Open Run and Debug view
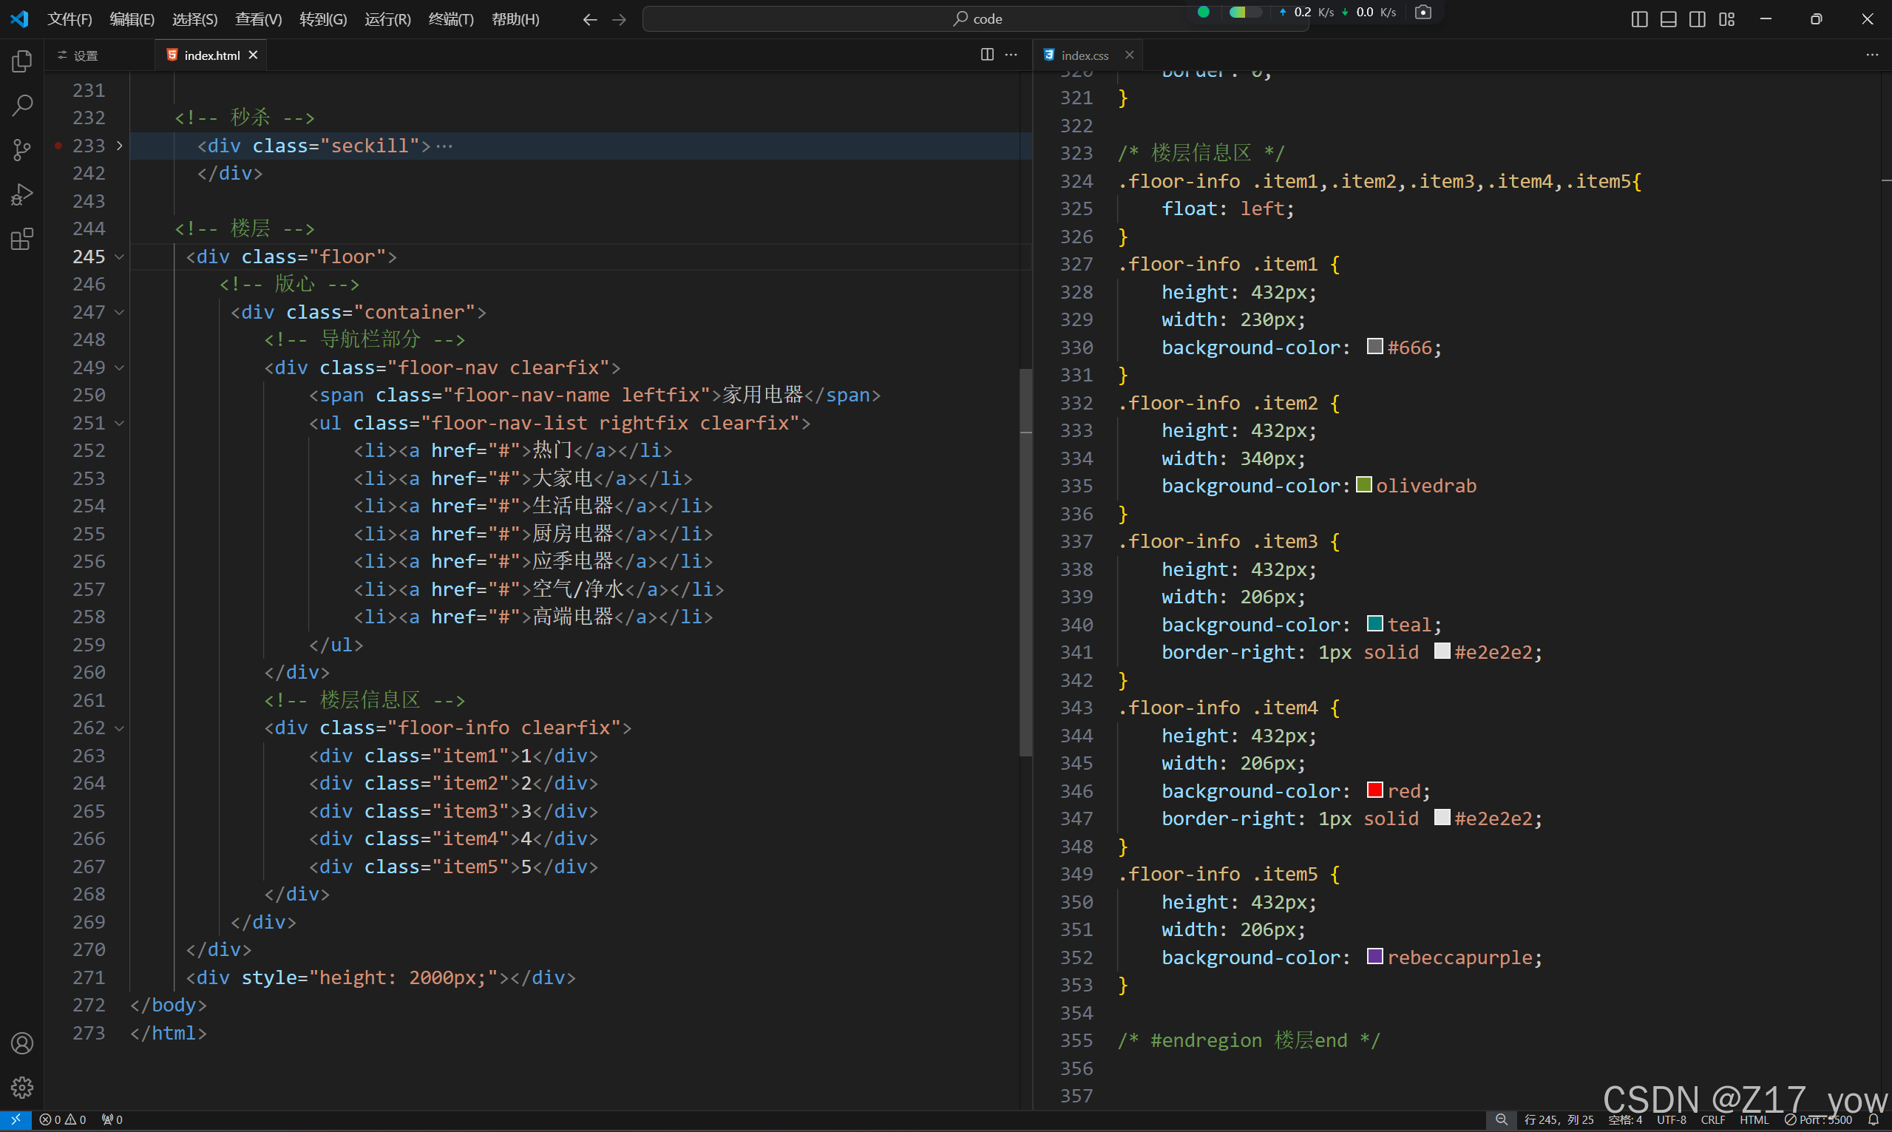The image size is (1892, 1132). click(22, 194)
